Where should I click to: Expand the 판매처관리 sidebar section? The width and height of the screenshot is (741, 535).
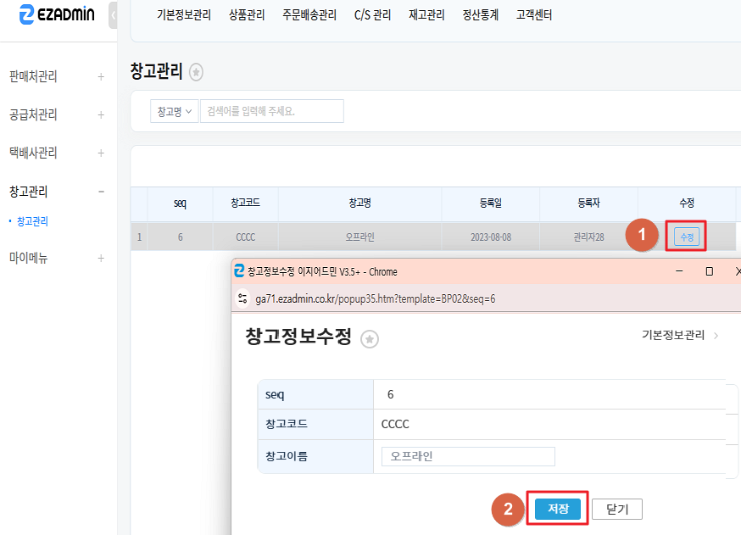click(101, 76)
